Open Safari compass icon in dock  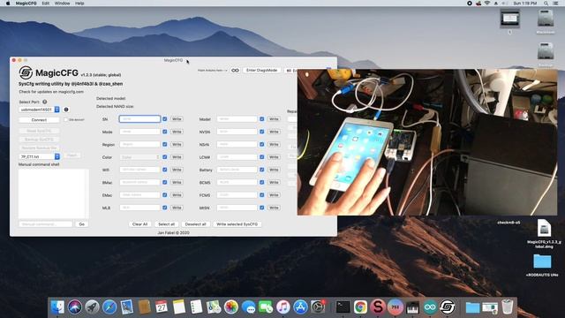click(109, 307)
